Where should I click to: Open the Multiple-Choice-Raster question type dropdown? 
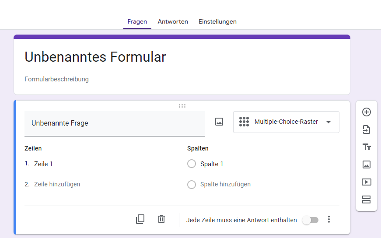click(286, 122)
